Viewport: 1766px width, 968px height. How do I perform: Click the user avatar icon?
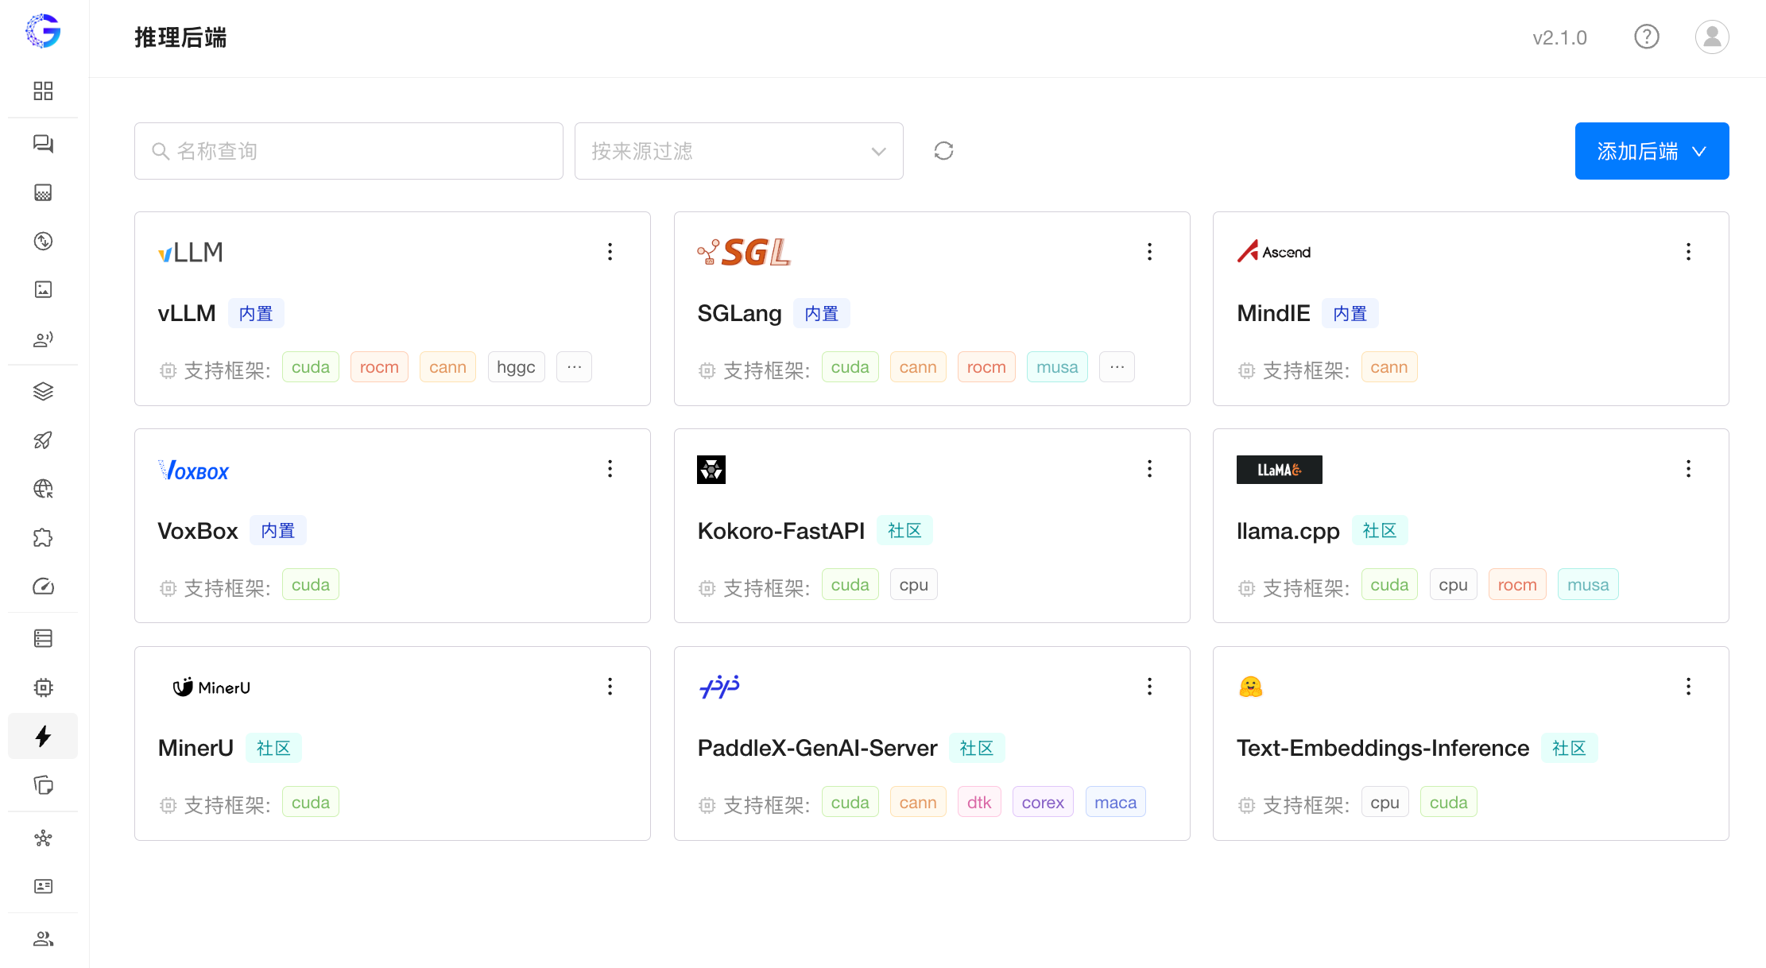click(1711, 37)
